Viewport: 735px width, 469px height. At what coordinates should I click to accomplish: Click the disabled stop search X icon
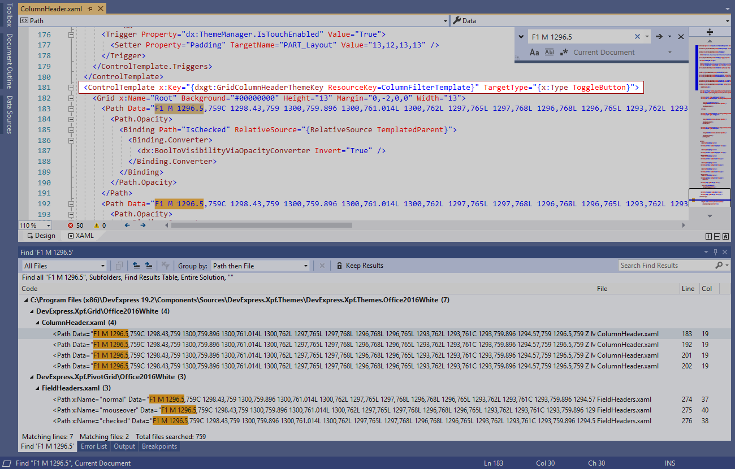(x=322, y=266)
